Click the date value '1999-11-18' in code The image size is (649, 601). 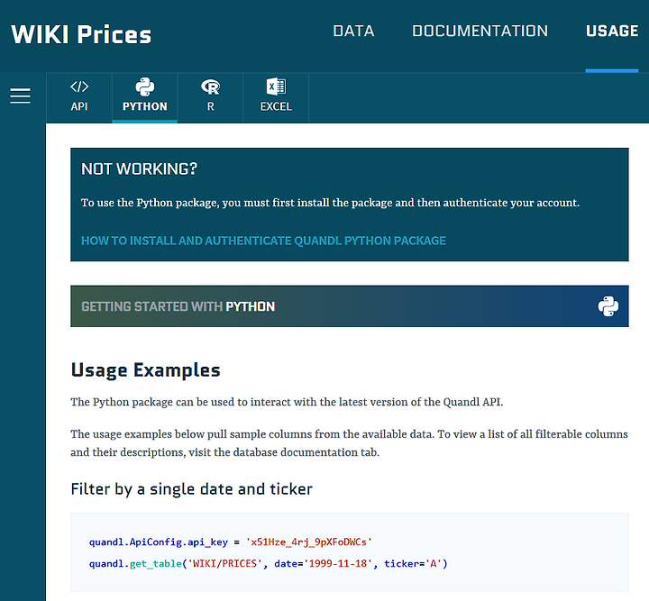tap(338, 563)
